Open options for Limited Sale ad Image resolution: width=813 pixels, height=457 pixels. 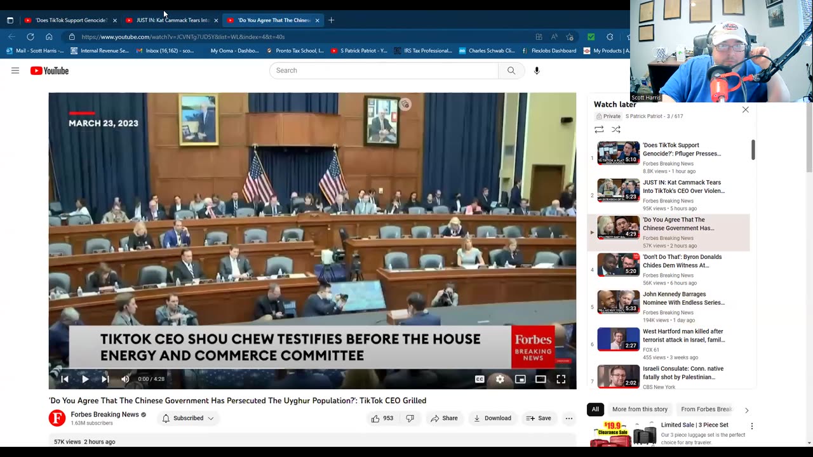752,427
